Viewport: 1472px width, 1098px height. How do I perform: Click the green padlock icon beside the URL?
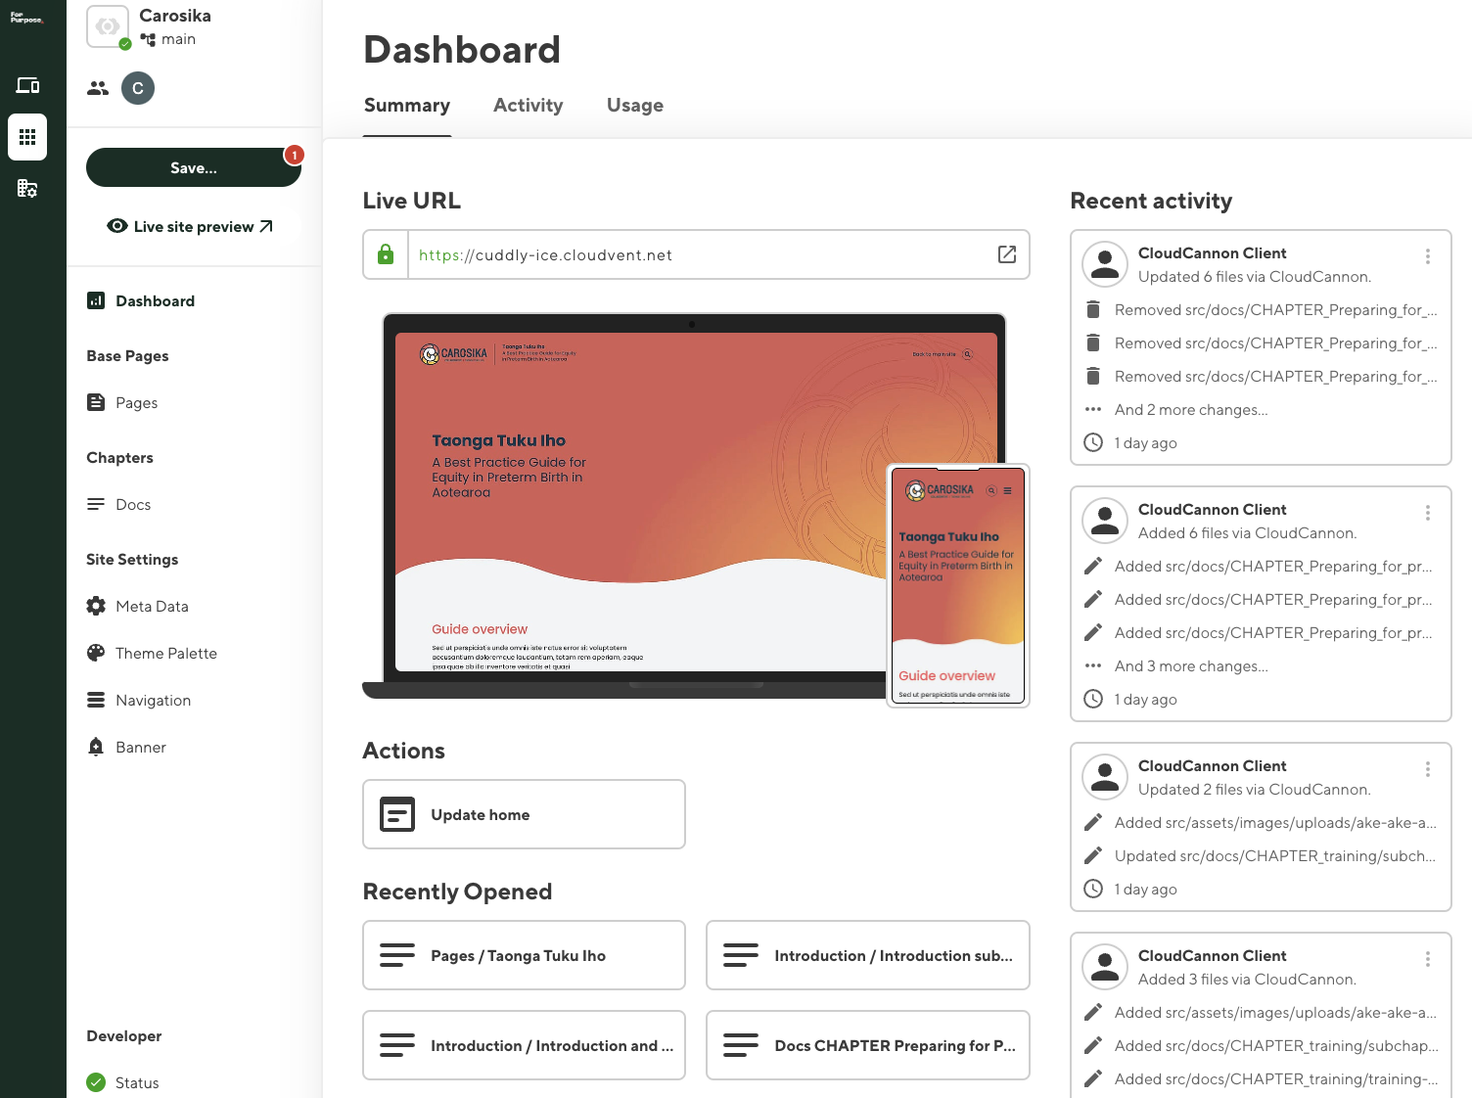pos(386,254)
